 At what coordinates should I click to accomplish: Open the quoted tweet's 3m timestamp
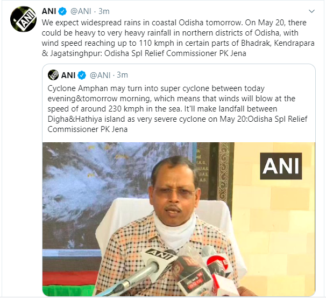[123, 75]
